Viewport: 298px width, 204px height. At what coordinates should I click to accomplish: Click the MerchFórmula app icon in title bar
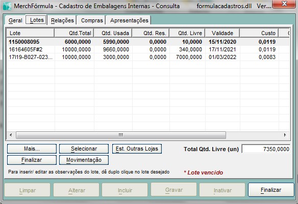[x=7, y=6]
